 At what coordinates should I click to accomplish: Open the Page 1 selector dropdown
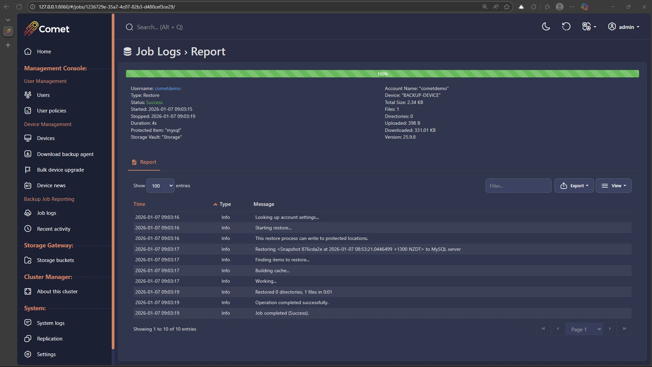click(x=584, y=329)
